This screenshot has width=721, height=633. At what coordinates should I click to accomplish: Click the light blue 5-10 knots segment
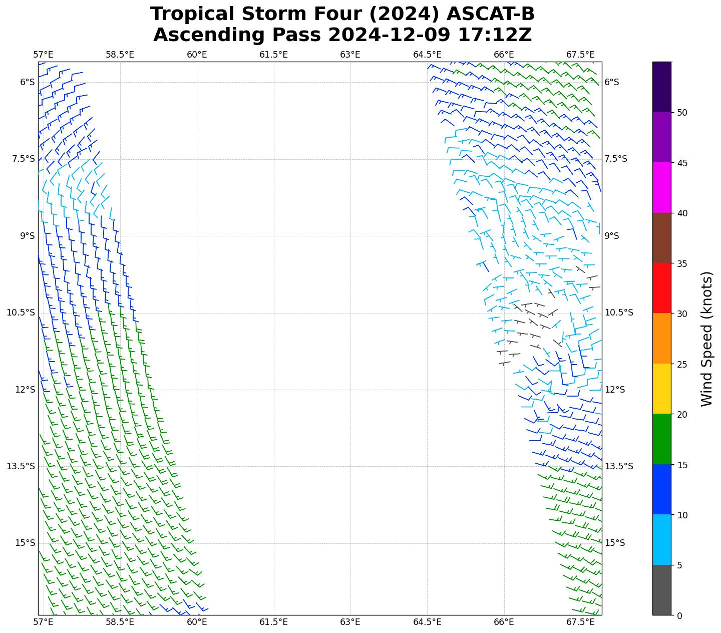[661, 540]
